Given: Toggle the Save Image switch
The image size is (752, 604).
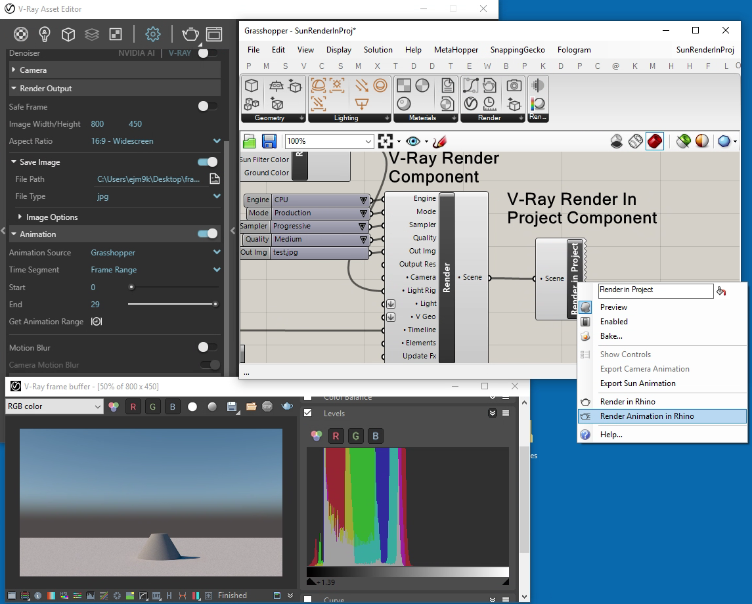Looking at the screenshot, I should click(207, 162).
